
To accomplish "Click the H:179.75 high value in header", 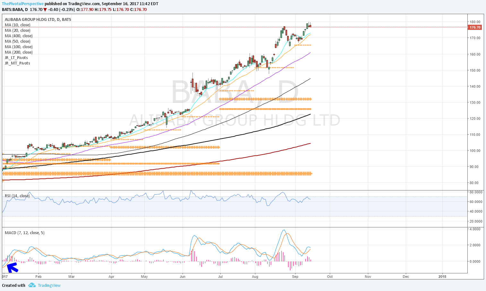I will (103, 10).
